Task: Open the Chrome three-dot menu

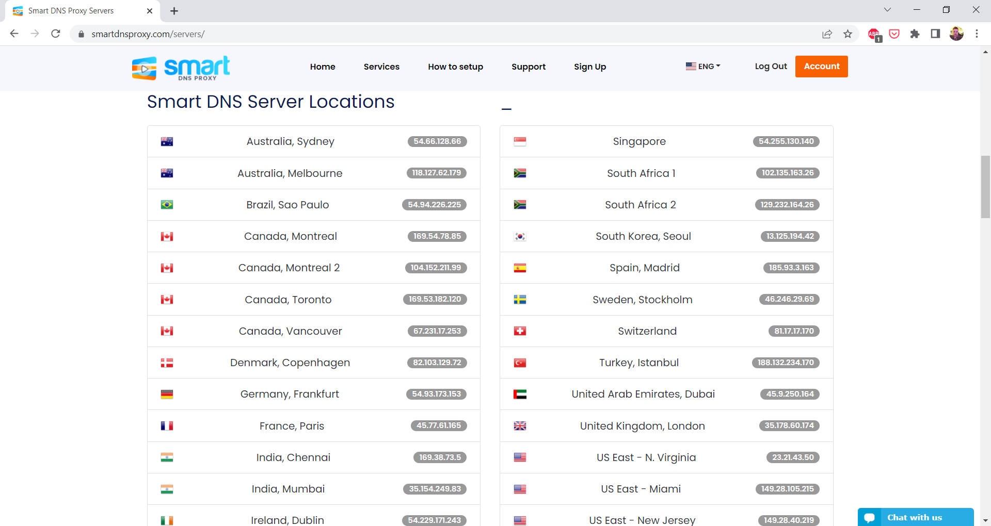Action: pyautogui.click(x=977, y=34)
